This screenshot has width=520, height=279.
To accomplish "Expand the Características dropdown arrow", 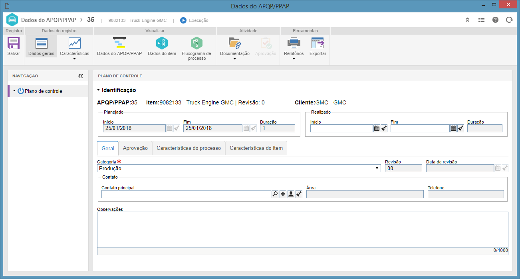I will pyautogui.click(x=74, y=59).
